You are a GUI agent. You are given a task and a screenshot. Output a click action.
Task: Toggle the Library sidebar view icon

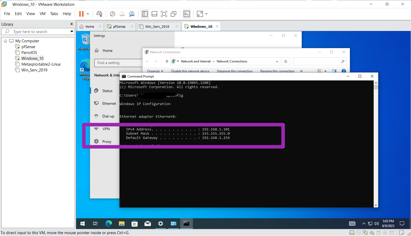145,14
